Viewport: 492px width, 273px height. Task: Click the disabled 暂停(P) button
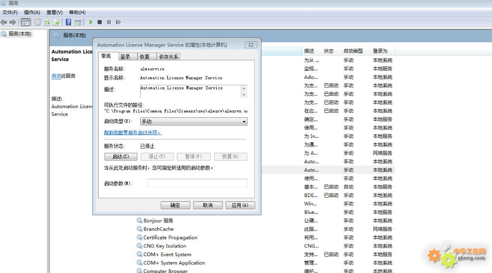193,157
